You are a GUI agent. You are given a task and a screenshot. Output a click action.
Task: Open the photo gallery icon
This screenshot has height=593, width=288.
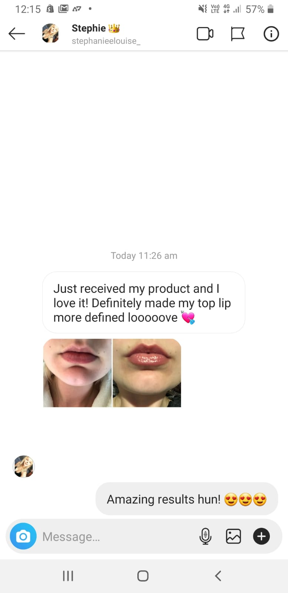pos(233,536)
